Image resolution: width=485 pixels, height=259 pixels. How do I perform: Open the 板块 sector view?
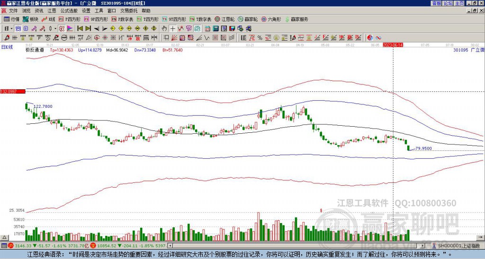point(30,19)
